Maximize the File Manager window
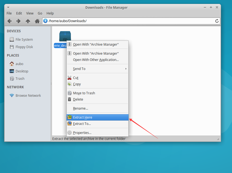 211,7
